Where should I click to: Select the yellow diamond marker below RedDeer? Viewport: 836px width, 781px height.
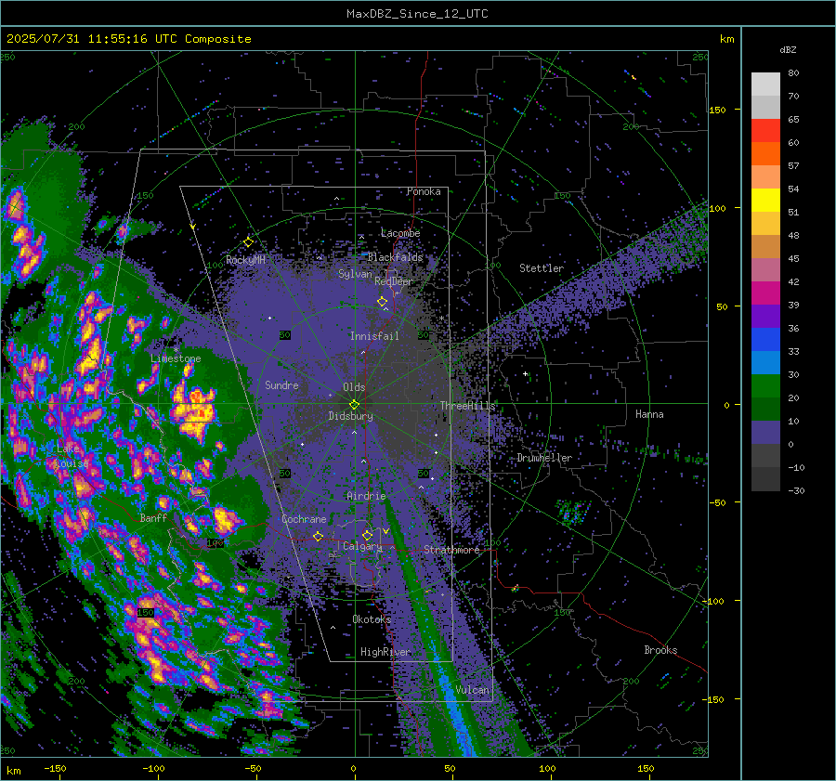(382, 302)
